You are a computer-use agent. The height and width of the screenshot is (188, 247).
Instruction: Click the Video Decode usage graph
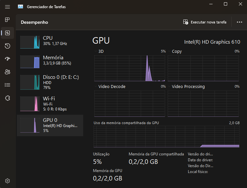(x=129, y=104)
